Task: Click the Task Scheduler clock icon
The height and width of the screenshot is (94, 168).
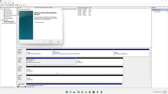Action: click(x=4, y=10)
